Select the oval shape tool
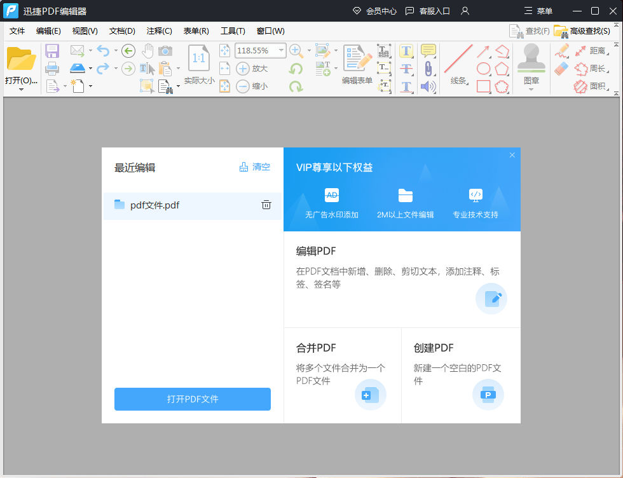 coord(483,69)
